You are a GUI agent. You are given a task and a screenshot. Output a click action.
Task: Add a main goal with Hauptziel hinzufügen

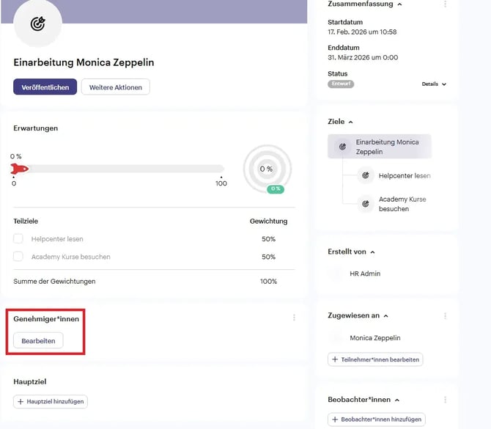(x=51, y=401)
